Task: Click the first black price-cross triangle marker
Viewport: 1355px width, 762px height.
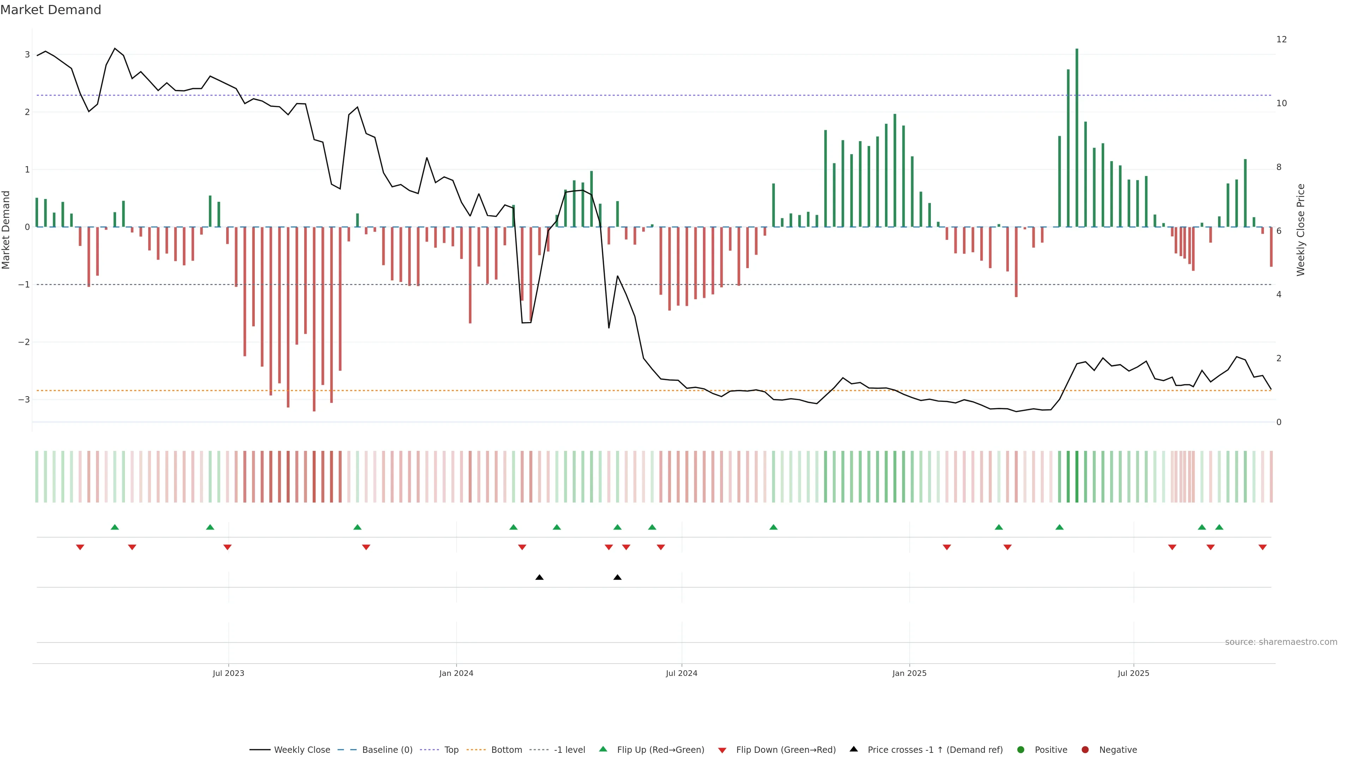Action: 539,577
